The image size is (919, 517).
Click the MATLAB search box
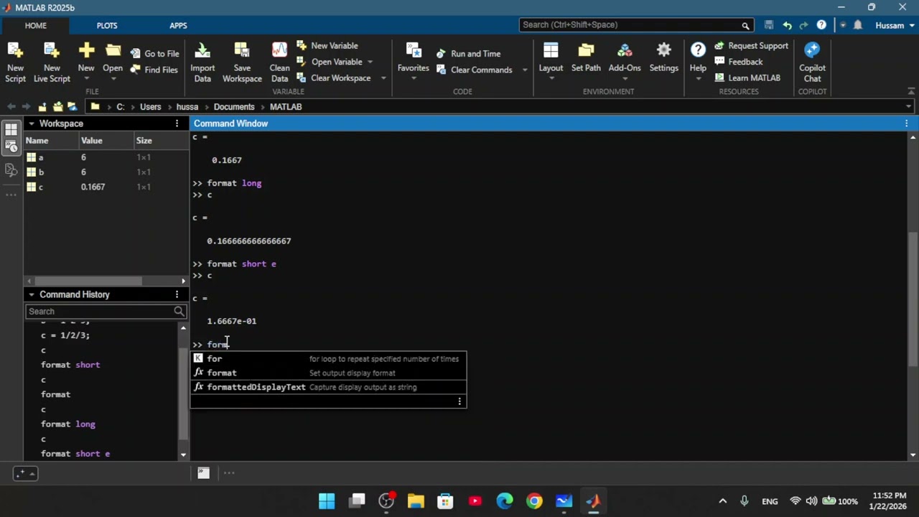630,25
